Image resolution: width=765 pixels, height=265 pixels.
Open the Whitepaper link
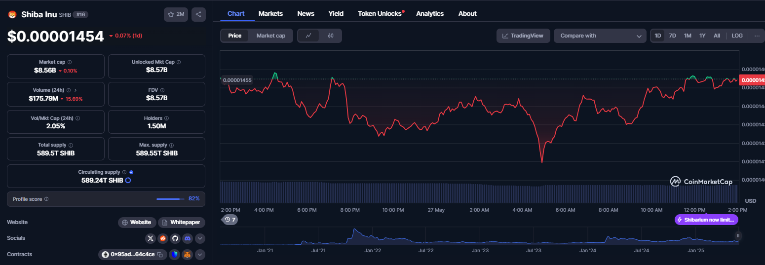pos(181,223)
